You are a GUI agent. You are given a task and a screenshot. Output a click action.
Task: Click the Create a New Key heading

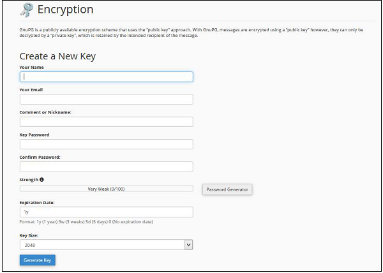(57, 57)
